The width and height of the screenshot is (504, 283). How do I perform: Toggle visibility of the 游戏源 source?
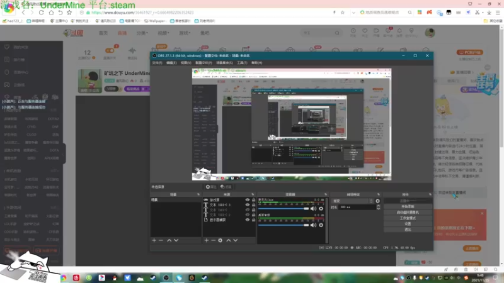pyautogui.click(x=248, y=200)
